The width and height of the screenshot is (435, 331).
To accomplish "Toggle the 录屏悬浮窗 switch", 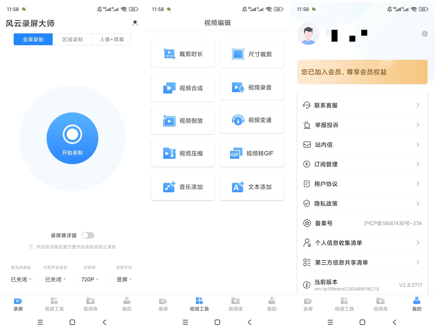I will tap(88, 235).
